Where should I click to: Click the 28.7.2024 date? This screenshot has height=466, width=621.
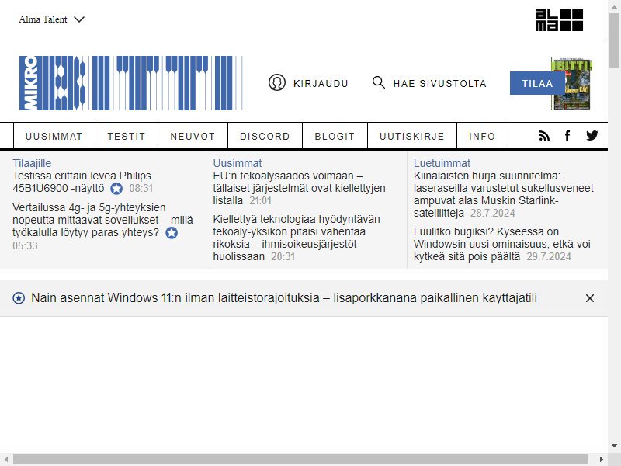(x=493, y=213)
